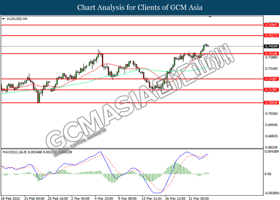Image resolution: width=280 pixels, height=200 pixels.
Task: Click the 25 Feb 16:00 time label
Action: point(58,198)
